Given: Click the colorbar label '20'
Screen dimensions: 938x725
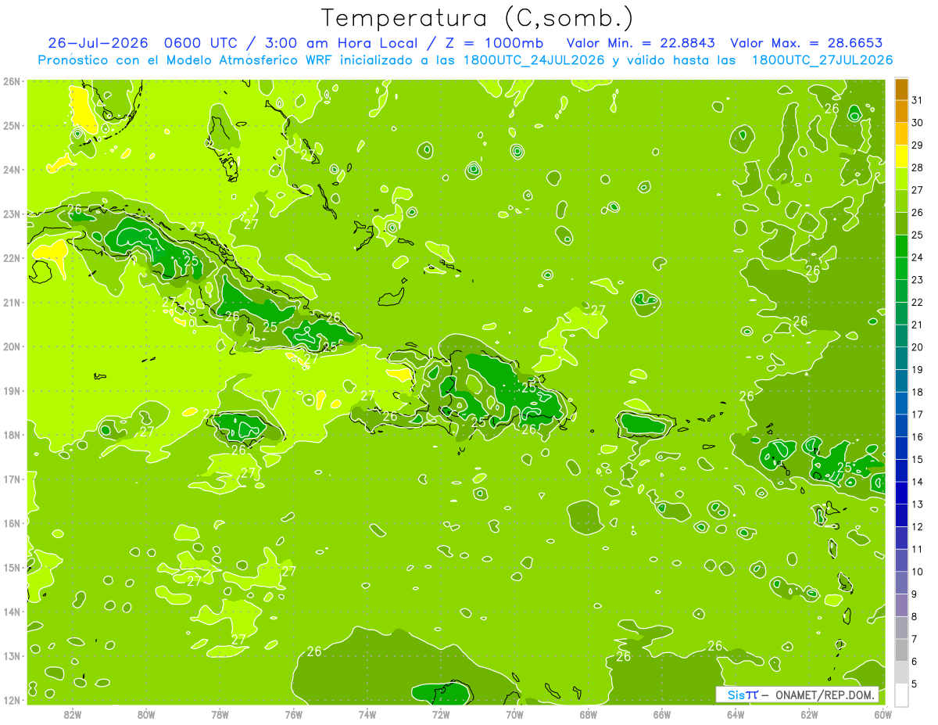Looking at the screenshot, I should click(x=918, y=347).
